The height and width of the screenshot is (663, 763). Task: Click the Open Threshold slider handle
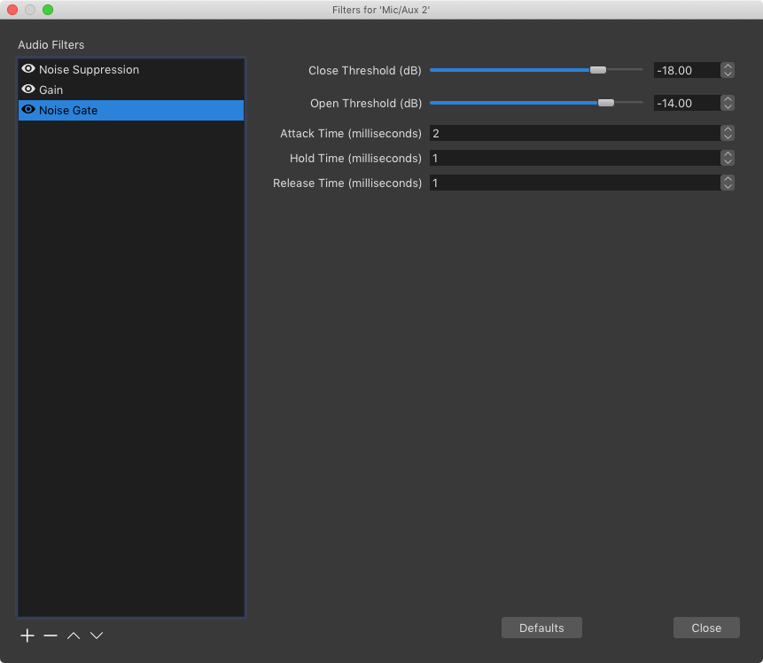click(606, 103)
